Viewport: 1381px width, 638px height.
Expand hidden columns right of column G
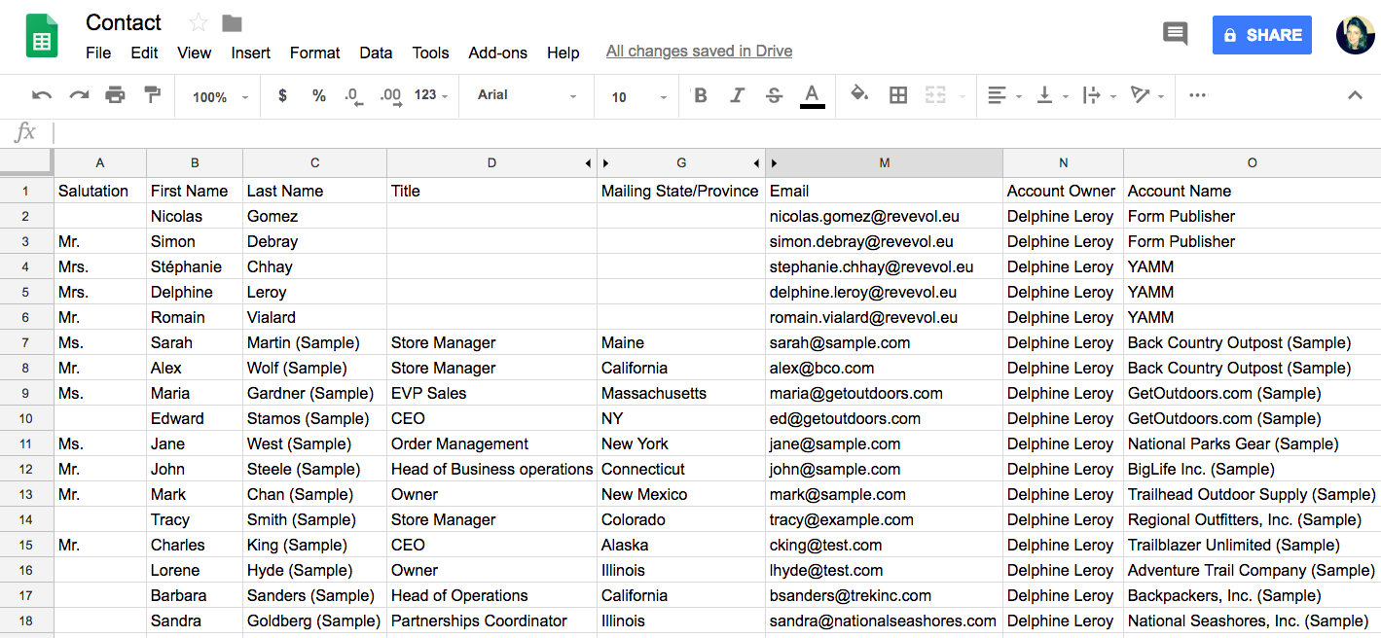(x=756, y=162)
